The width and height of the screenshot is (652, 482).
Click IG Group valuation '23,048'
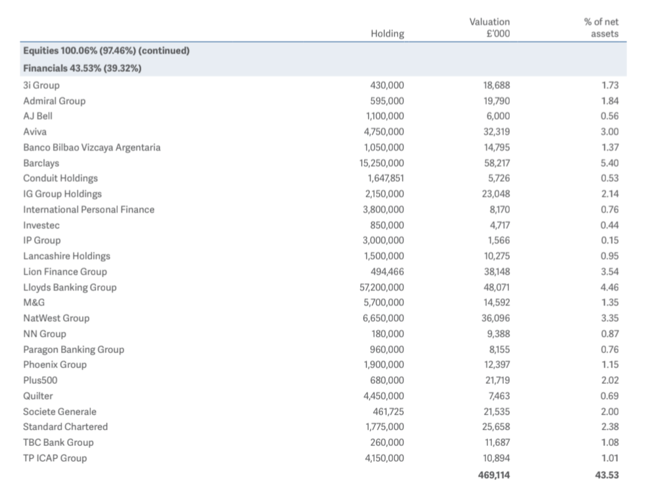[x=496, y=194]
